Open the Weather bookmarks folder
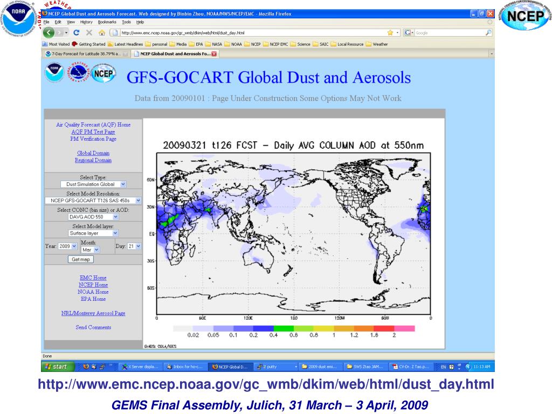The image size is (552, 414). (377, 44)
